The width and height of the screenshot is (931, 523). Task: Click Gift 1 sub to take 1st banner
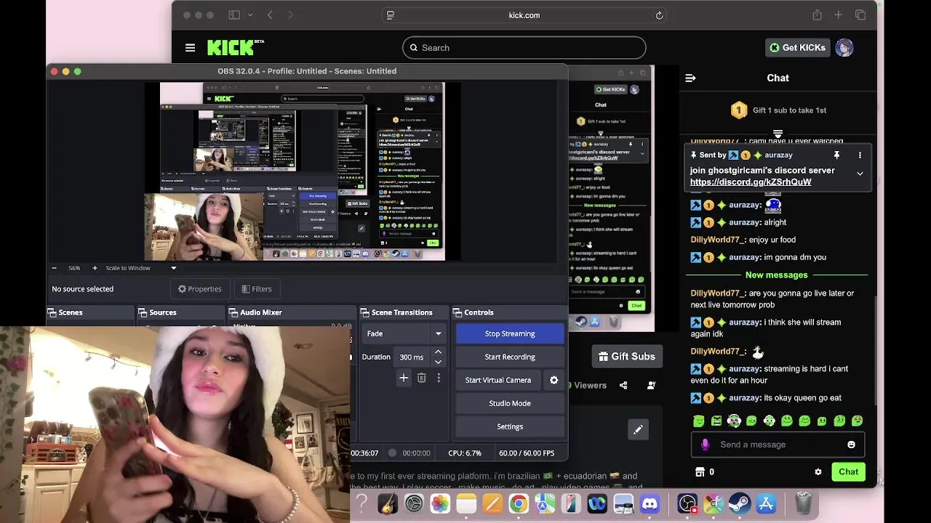(x=778, y=110)
